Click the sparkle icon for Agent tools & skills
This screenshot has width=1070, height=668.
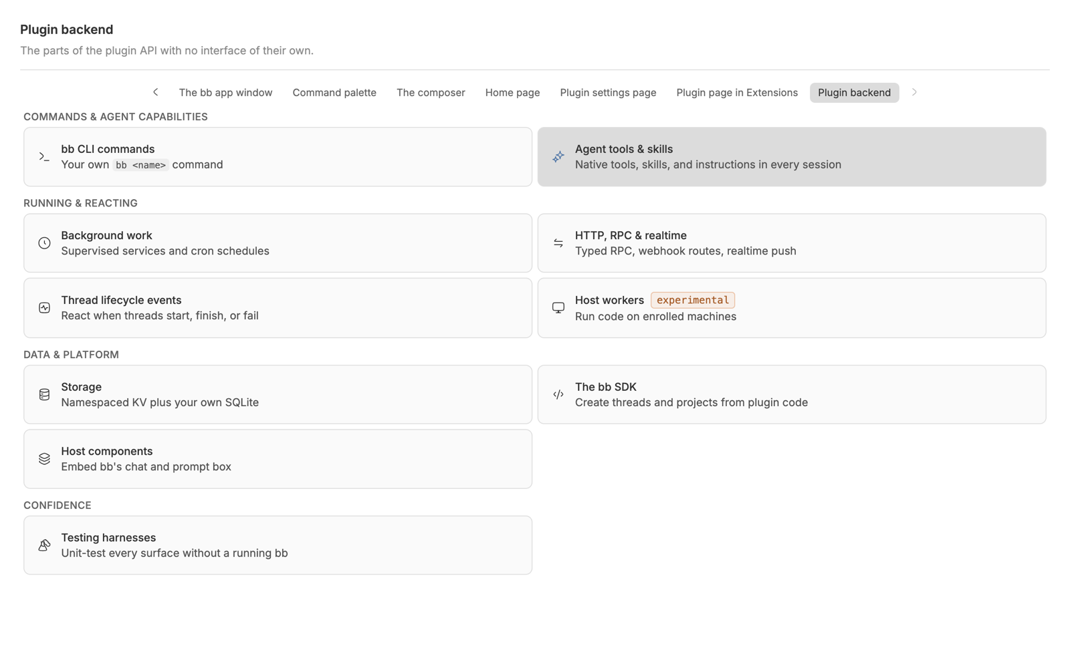point(558,157)
